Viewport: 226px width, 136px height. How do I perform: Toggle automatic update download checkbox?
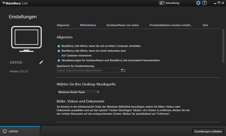pyautogui.click(x=58, y=60)
